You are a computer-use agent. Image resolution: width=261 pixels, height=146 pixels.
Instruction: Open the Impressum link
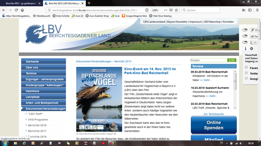196,22
